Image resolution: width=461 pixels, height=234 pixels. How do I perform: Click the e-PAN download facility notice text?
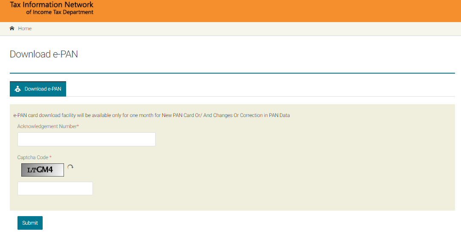pos(152,115)
